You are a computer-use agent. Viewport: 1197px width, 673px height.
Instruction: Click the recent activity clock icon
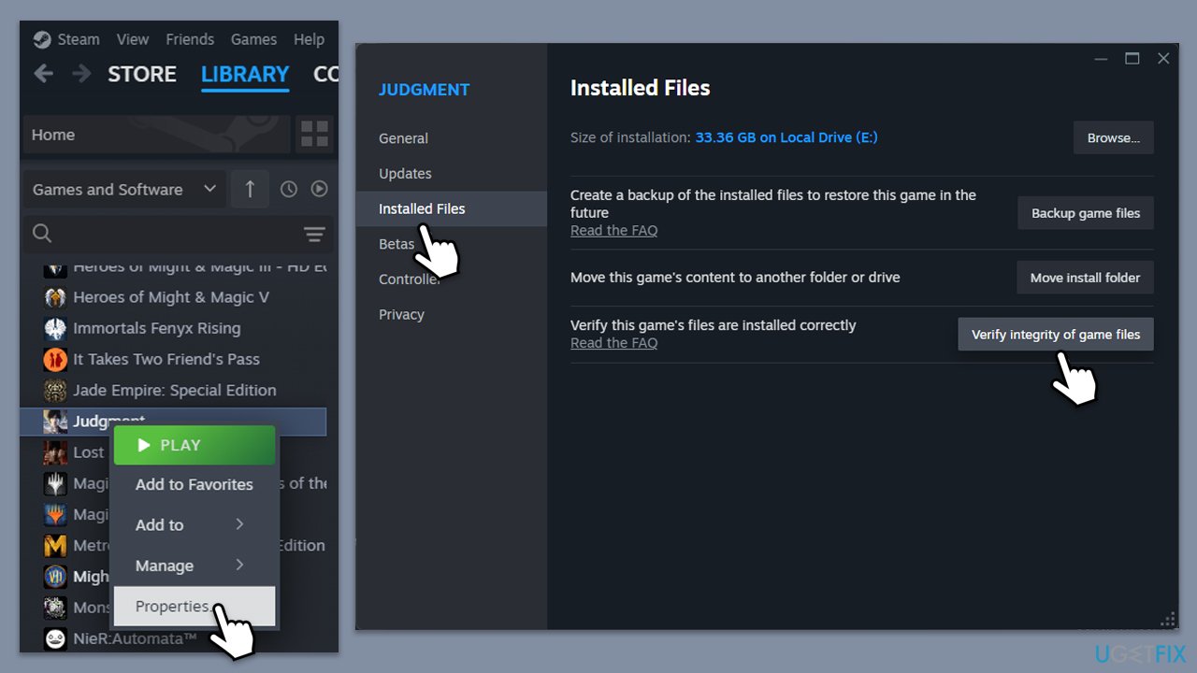point(289,189)
